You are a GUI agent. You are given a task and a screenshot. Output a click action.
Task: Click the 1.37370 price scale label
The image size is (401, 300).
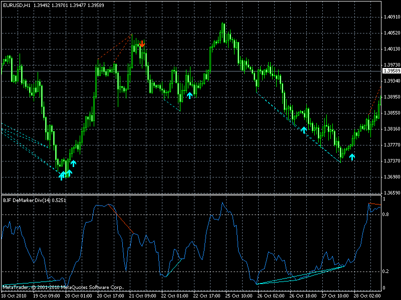(x=392, y=161)
